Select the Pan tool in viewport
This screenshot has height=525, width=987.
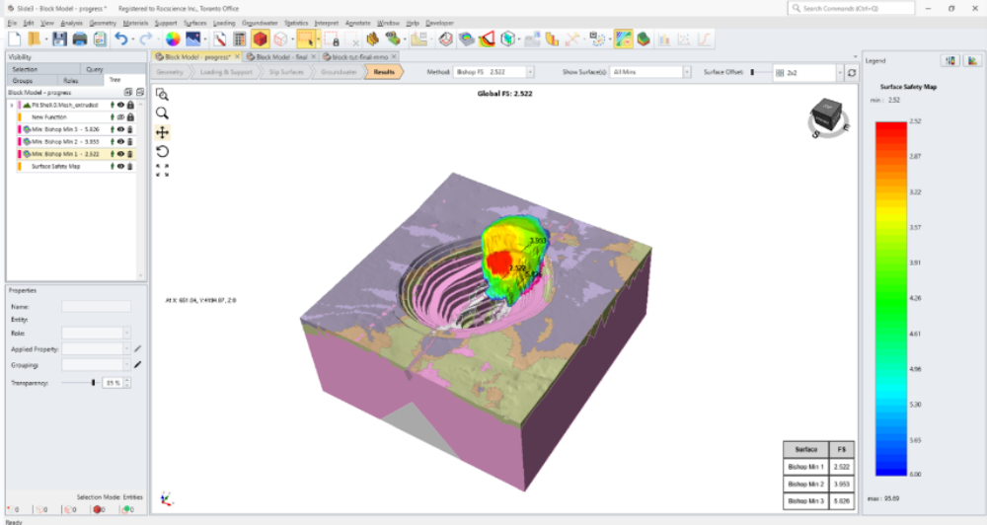coord(162,132)
